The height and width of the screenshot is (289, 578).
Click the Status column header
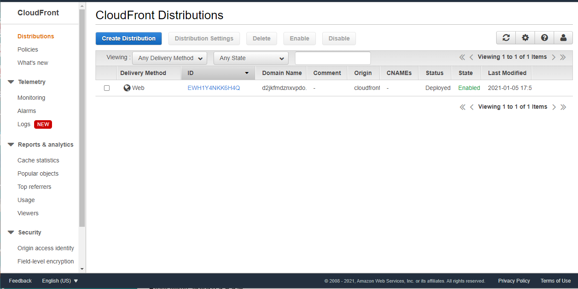pyautogui.click(x=434, y=73)
